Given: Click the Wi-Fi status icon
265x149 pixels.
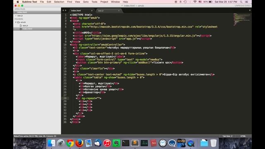Looking at the screenshot, I should 195,2.
